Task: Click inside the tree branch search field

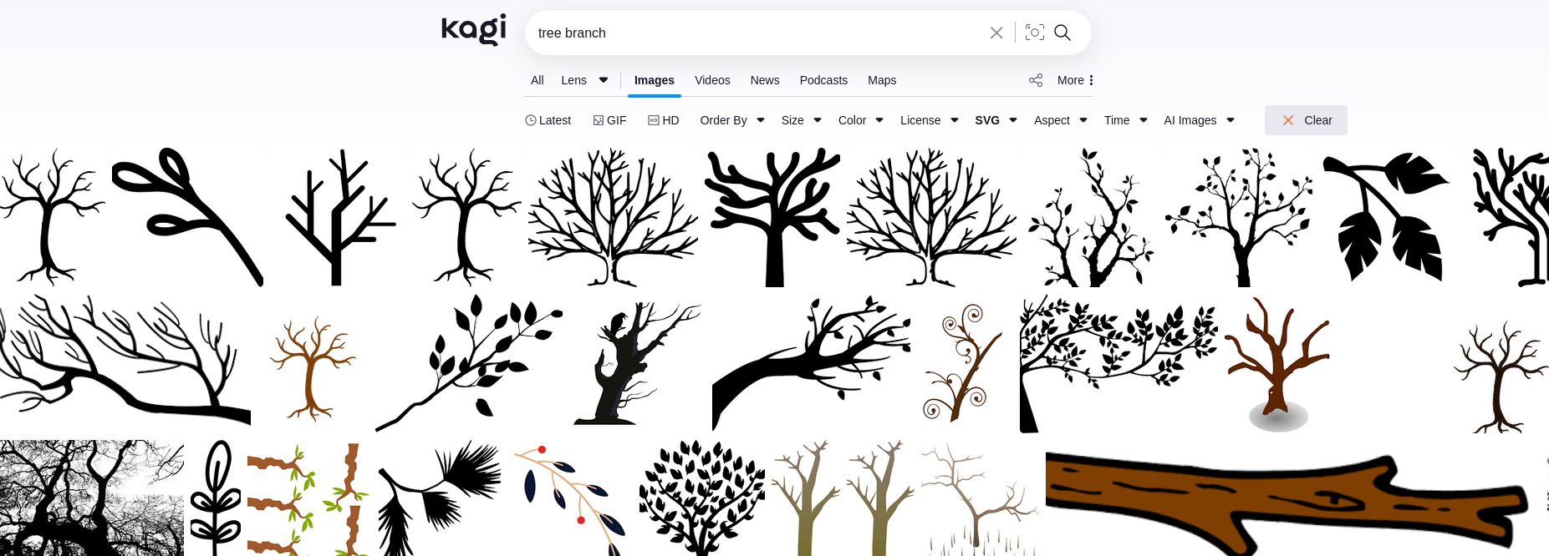Action: [x=752, y=33]
